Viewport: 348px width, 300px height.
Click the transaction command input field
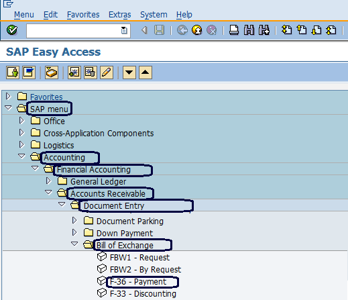(x=78, y=31)
